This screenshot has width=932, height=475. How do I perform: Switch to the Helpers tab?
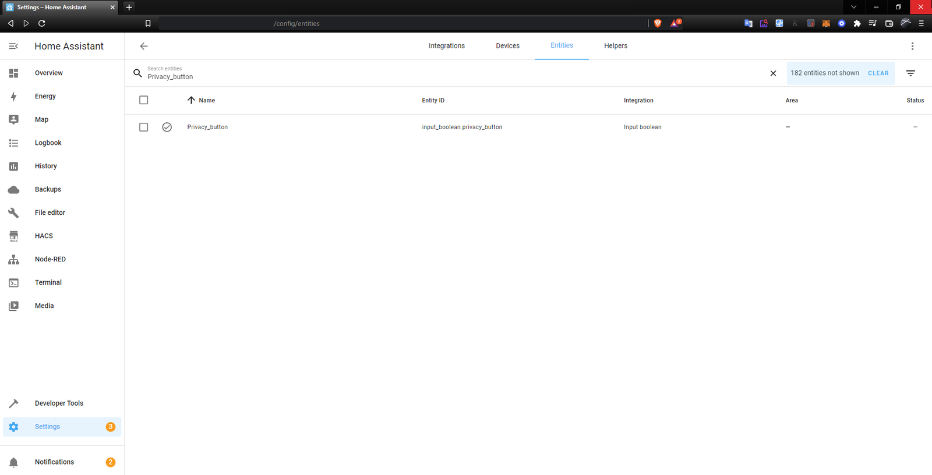click(615, 46)
